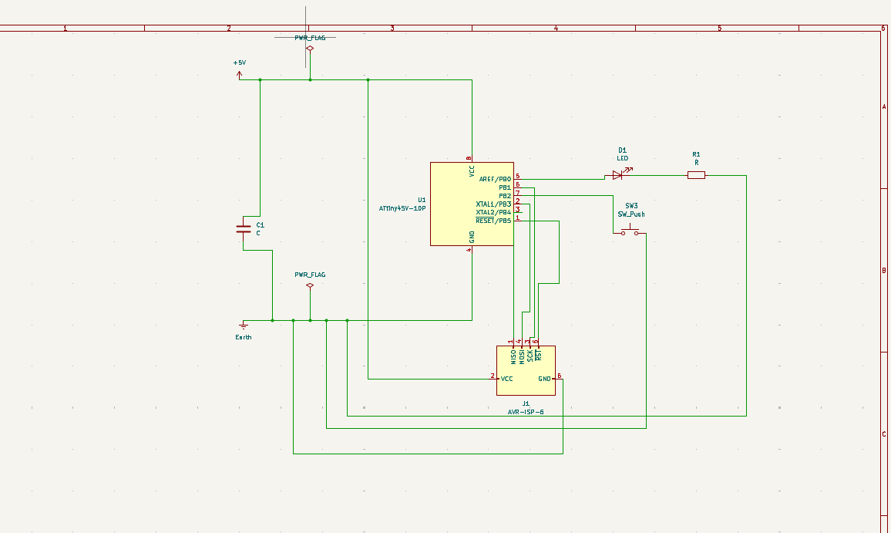Viewport: 891px width, 533px height.
Task: Select the D1 LED diode symbol
Action: pos(617,175)
